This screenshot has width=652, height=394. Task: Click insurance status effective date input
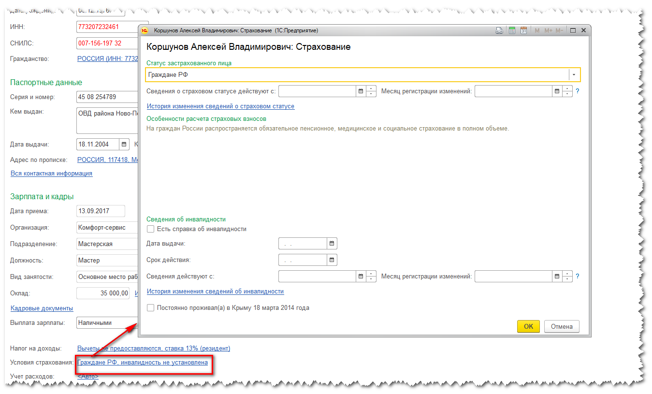pos(318,91)
